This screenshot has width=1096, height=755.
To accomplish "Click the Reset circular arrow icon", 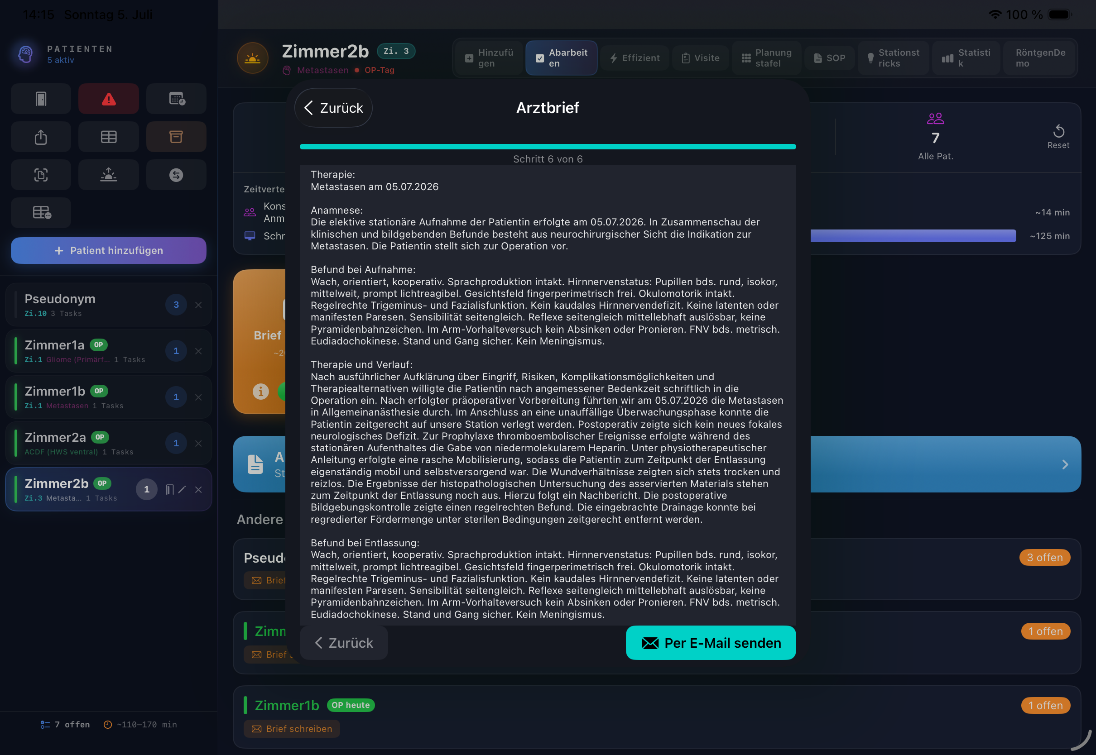I will tap(1058, 131).
